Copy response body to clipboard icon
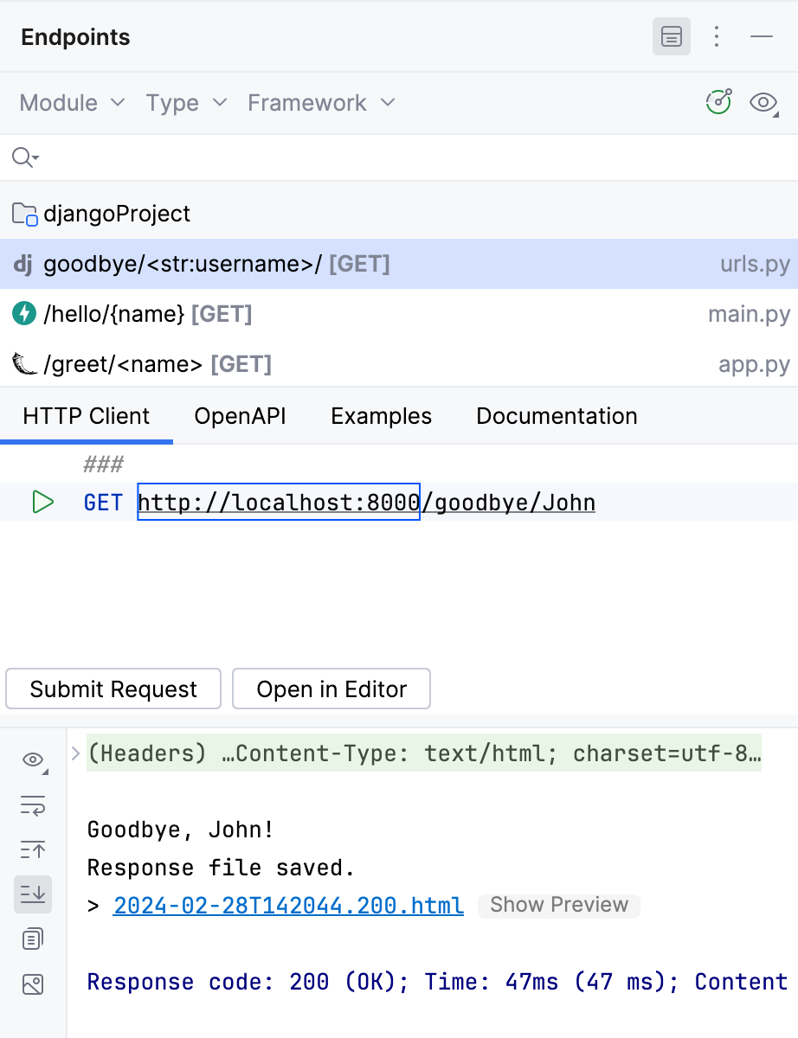The width and height of the screenshot is (798, 1038). click(33, 939)
